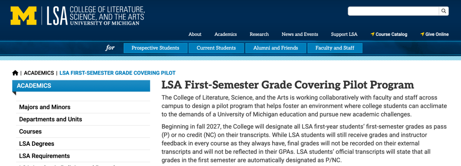Select the Prospective Students button

[155, 48]
